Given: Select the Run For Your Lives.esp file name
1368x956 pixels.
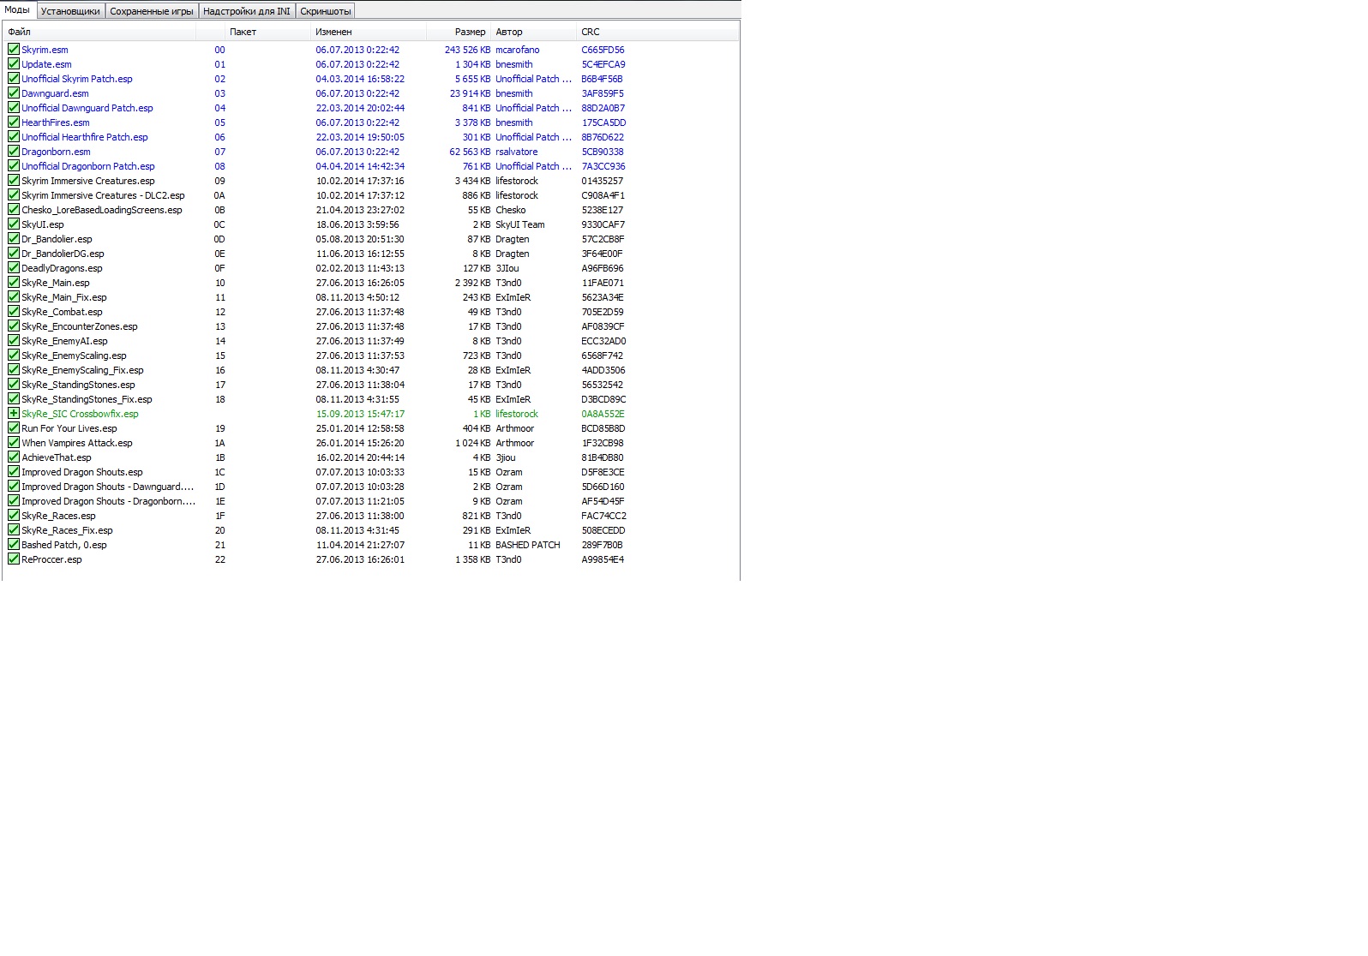Looking at the screenshot, I should [69, 428].
